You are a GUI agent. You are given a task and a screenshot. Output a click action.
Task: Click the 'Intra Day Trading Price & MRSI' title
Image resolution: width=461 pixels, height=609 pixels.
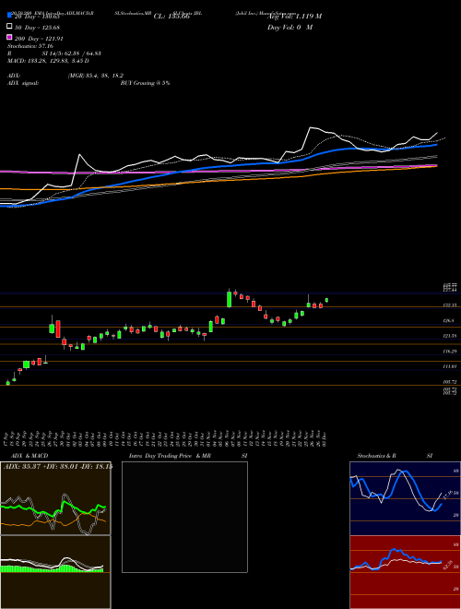[188, 456]
